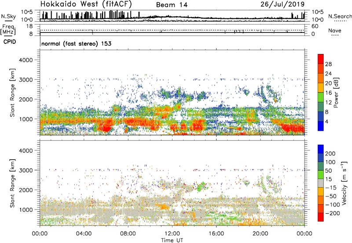Image resolution: width=352 pixels, height=243 pixels.
Task: Click the left '10^5' noise axis tick
Action: click(x=27, y=12)
